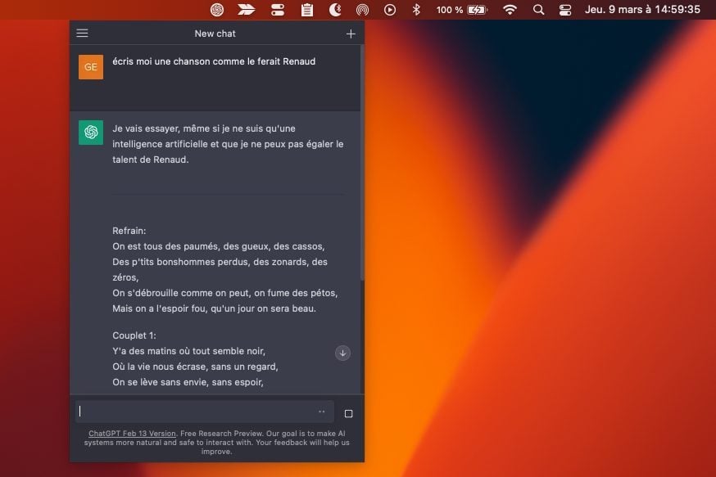Open Spotlight search in menu bar

[x=538, y=10]
